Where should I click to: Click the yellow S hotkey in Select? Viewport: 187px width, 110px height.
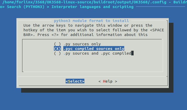[69, 81]
